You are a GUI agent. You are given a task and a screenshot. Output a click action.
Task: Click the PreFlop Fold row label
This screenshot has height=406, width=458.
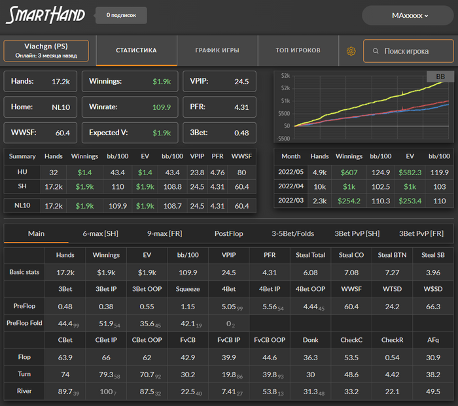(x=24, y=323)
